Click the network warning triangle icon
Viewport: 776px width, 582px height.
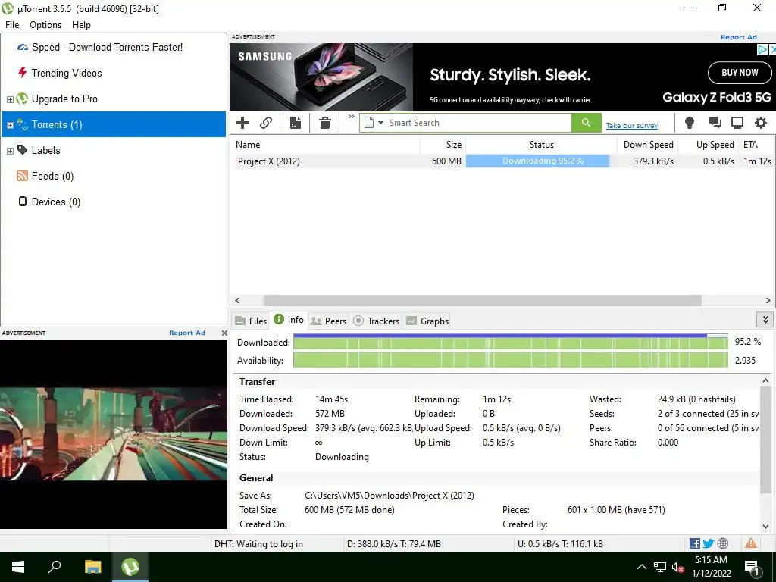pyautogui.click(x=751, y=543)
